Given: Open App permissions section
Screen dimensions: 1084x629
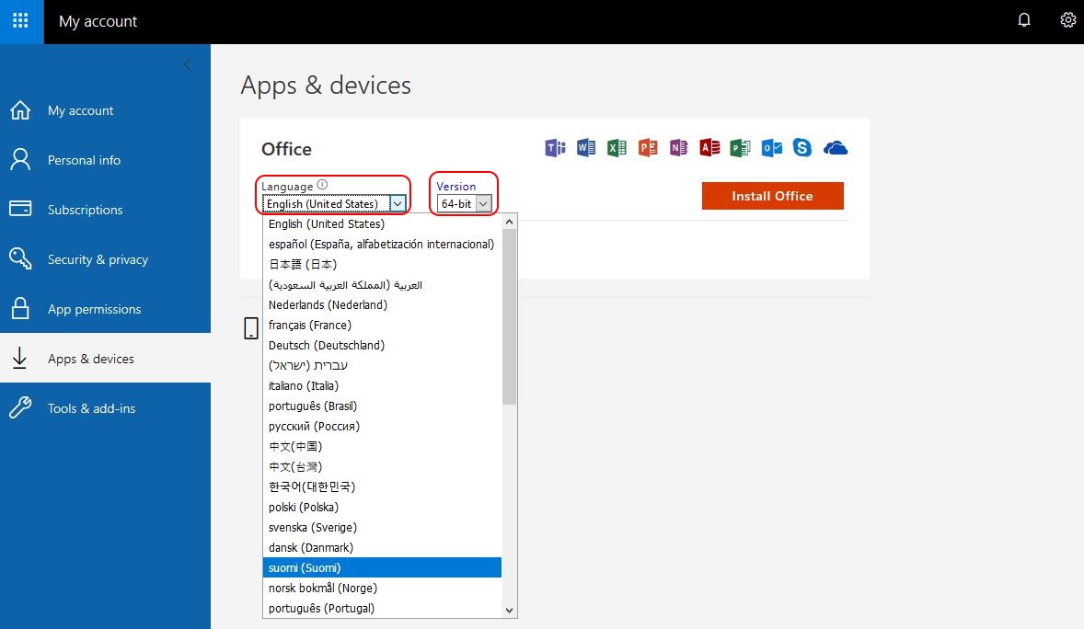Looking at the screenshot, I should pos(105,309).
